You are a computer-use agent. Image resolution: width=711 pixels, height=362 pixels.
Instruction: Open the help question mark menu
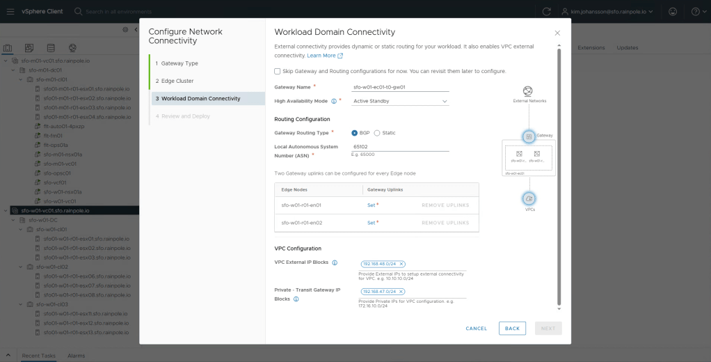click(696, 12)
